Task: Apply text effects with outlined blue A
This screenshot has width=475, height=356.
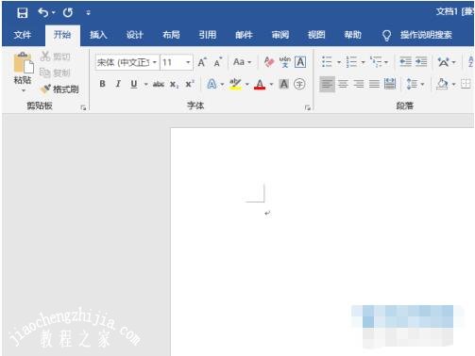Action: tap(212, 84)
